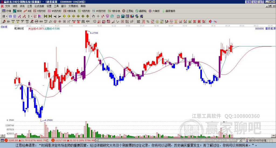Select the red pen drawing tool icon
The height and width of the screenshot is (148, 276).
(3, 22)
